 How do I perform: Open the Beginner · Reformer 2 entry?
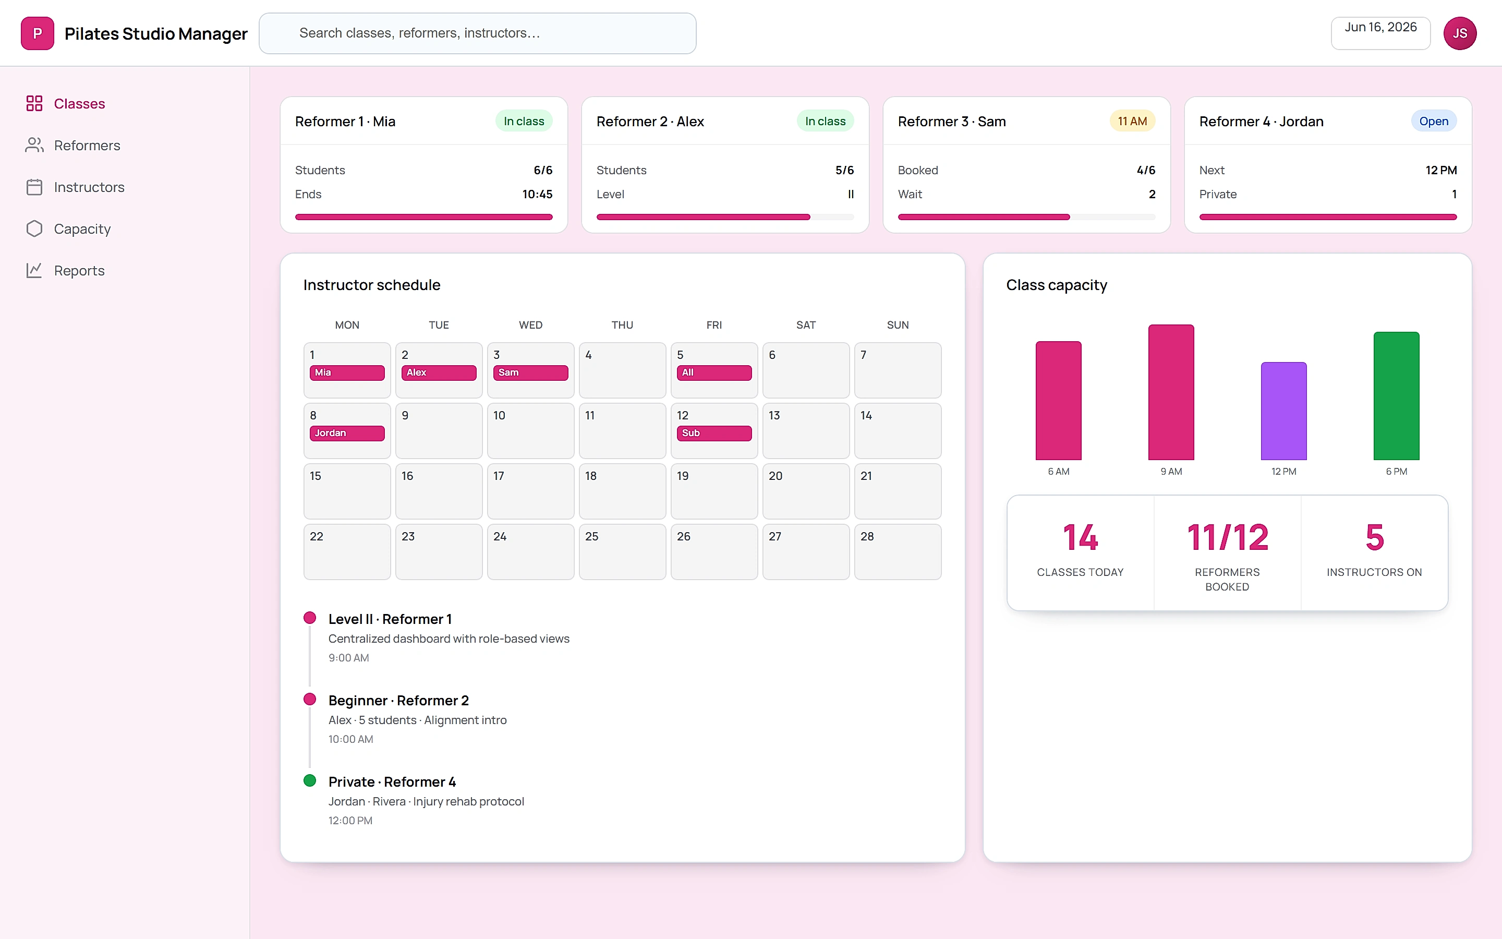coord(398,701)
